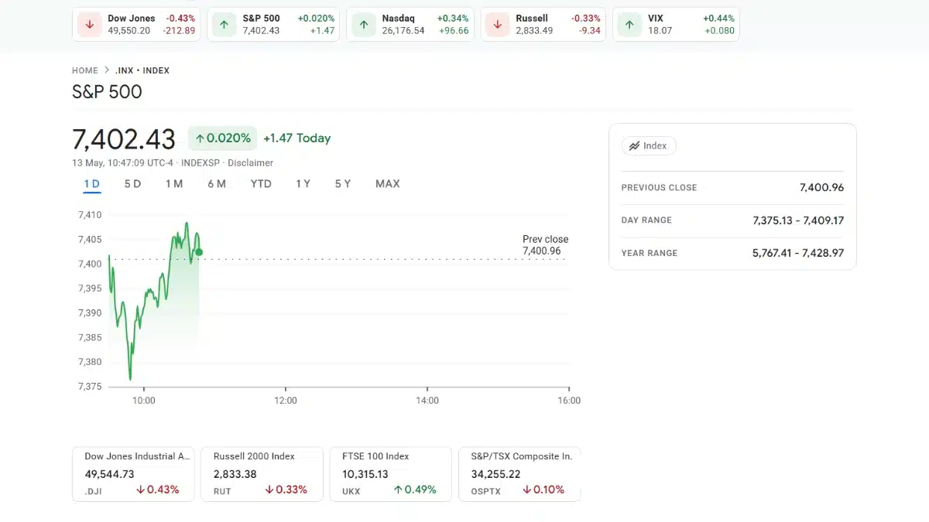
Task: Open FTSE 100 Index comparison card
Action: (x=391, y=474)
